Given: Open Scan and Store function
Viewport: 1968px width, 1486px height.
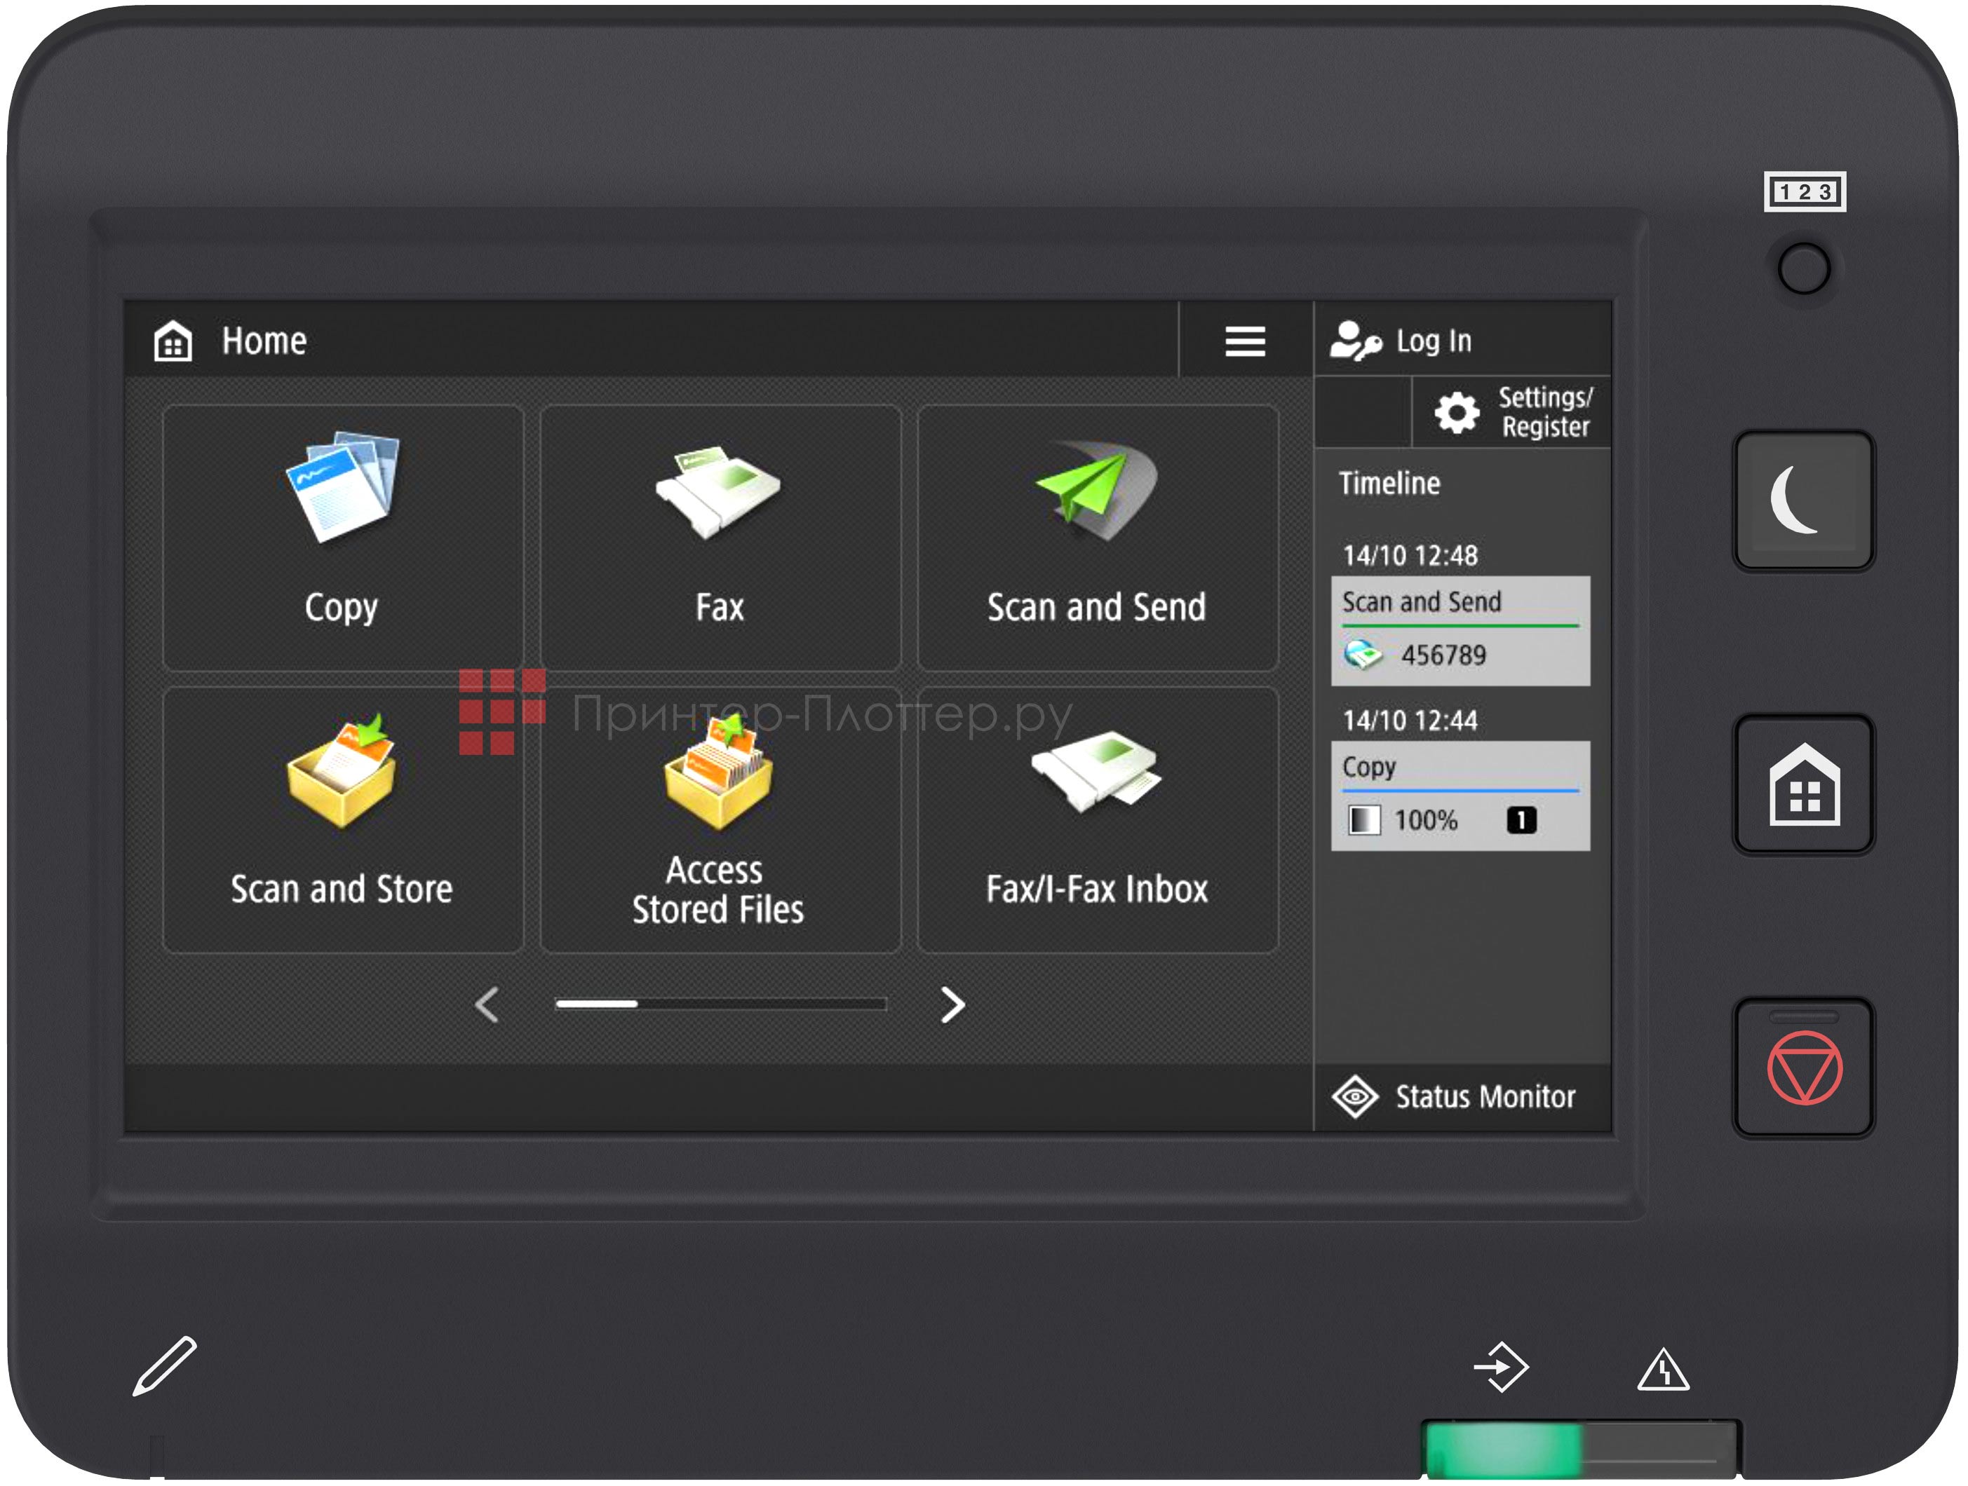Looking at the screenshot, I should [x=342, y=820].
